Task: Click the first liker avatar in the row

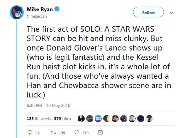Action: pyautogui.click(x=82, y=118)
